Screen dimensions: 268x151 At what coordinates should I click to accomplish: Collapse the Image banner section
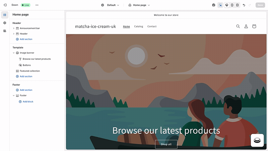14,53
